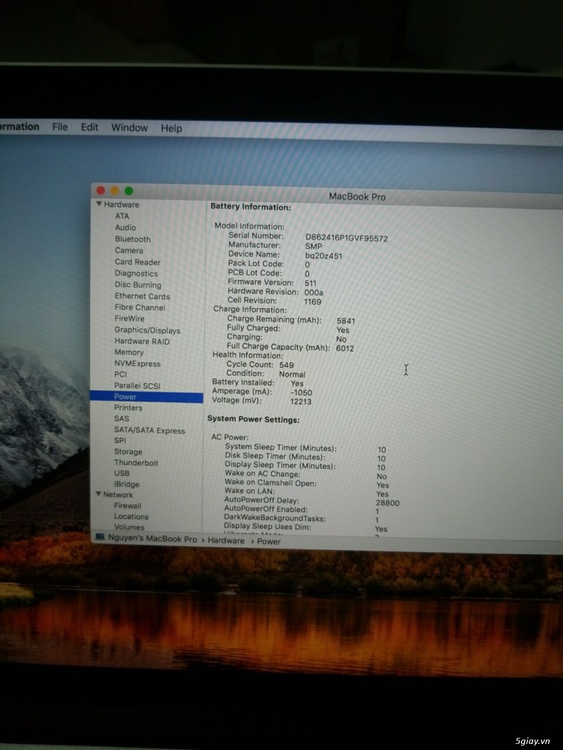This screenshot has height=750, width=563.
Task: Select Diagnostics in the sidebar
Action: pos(136,274)
